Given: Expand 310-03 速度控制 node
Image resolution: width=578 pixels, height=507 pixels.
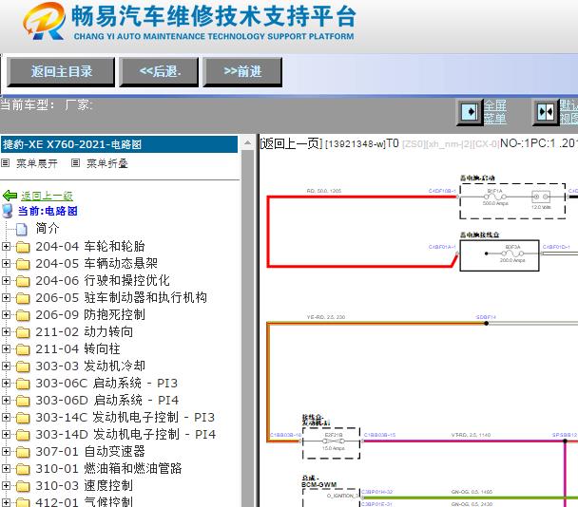Looking at the screenshot, I should 6,485.
